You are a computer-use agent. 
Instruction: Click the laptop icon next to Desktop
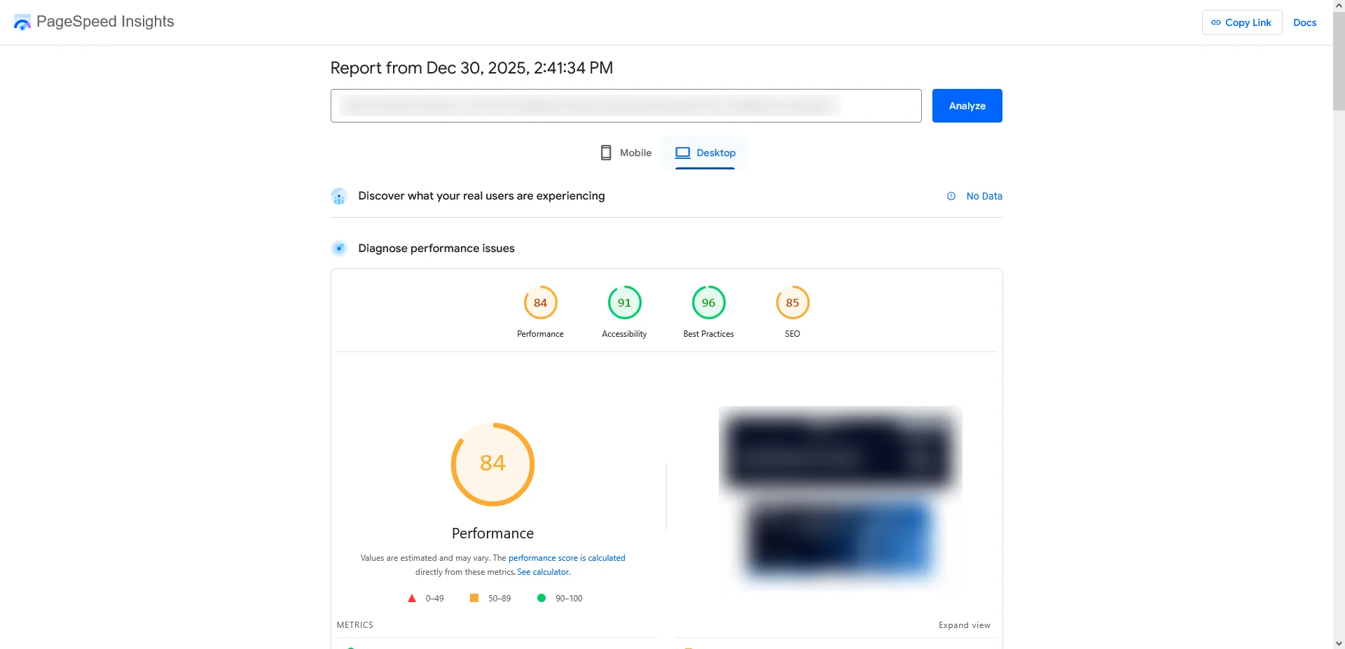click(681, 152)
